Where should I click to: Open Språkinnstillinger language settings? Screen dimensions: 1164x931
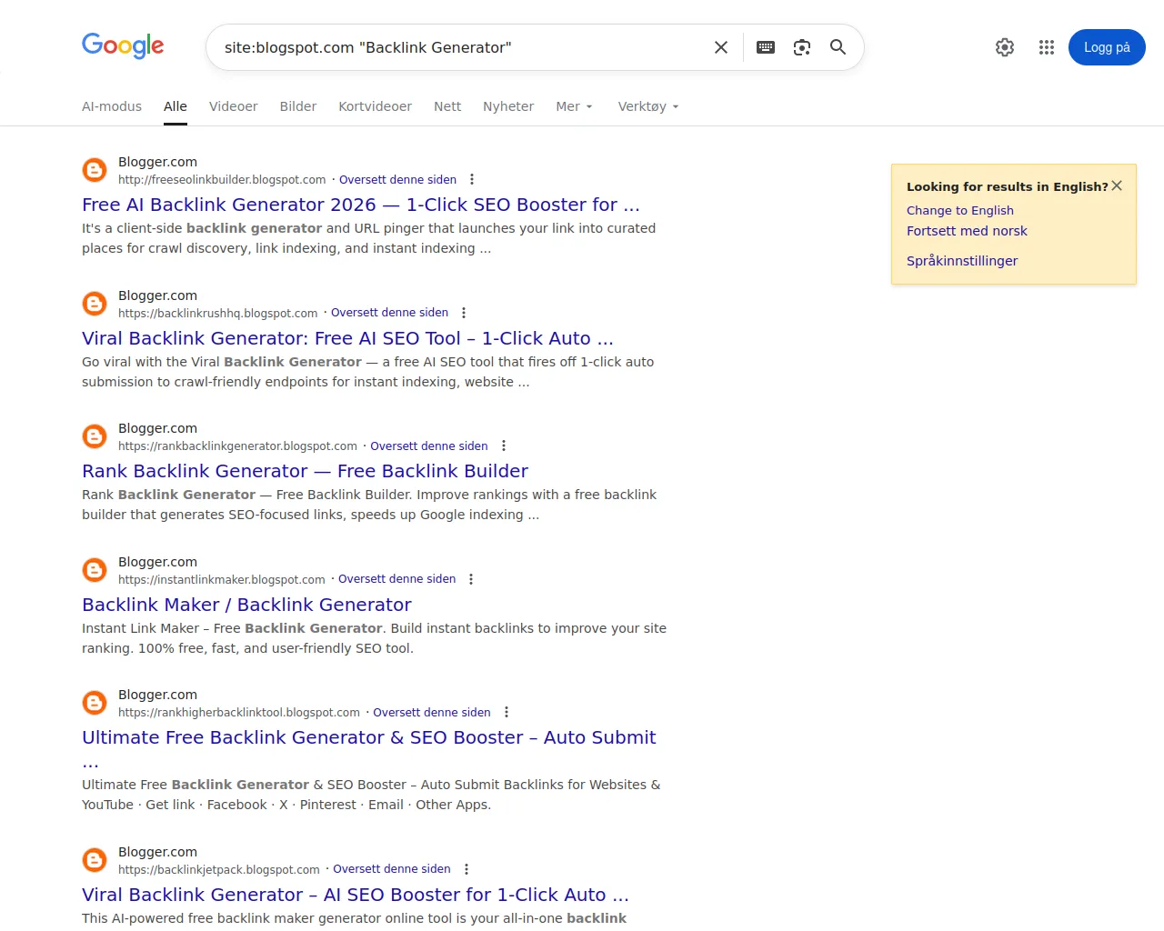(x=961, y=261)
